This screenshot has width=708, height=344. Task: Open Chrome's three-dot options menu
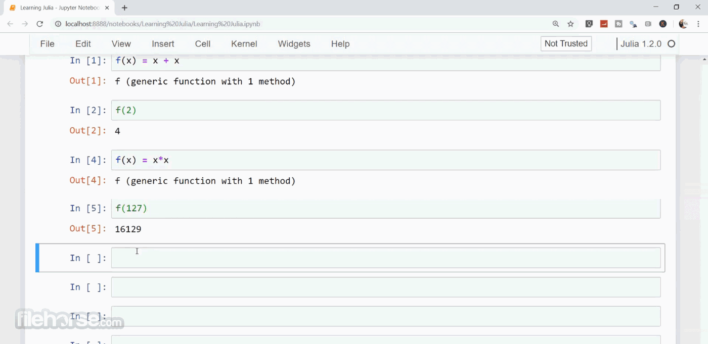(698, 24)
